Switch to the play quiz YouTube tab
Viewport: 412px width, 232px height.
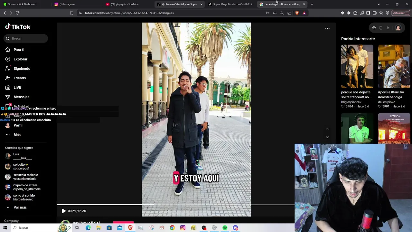pos(125,4)
